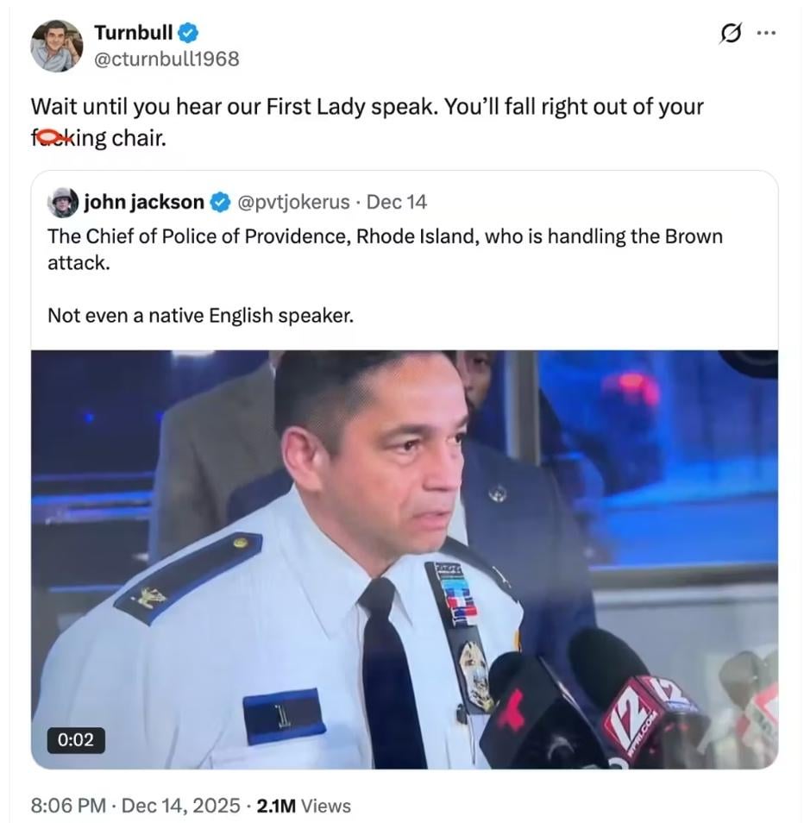Click the 0:02 video duration badge
Image resolution: width=804 pixels, height=823 pixels.
tap(75, 739)
